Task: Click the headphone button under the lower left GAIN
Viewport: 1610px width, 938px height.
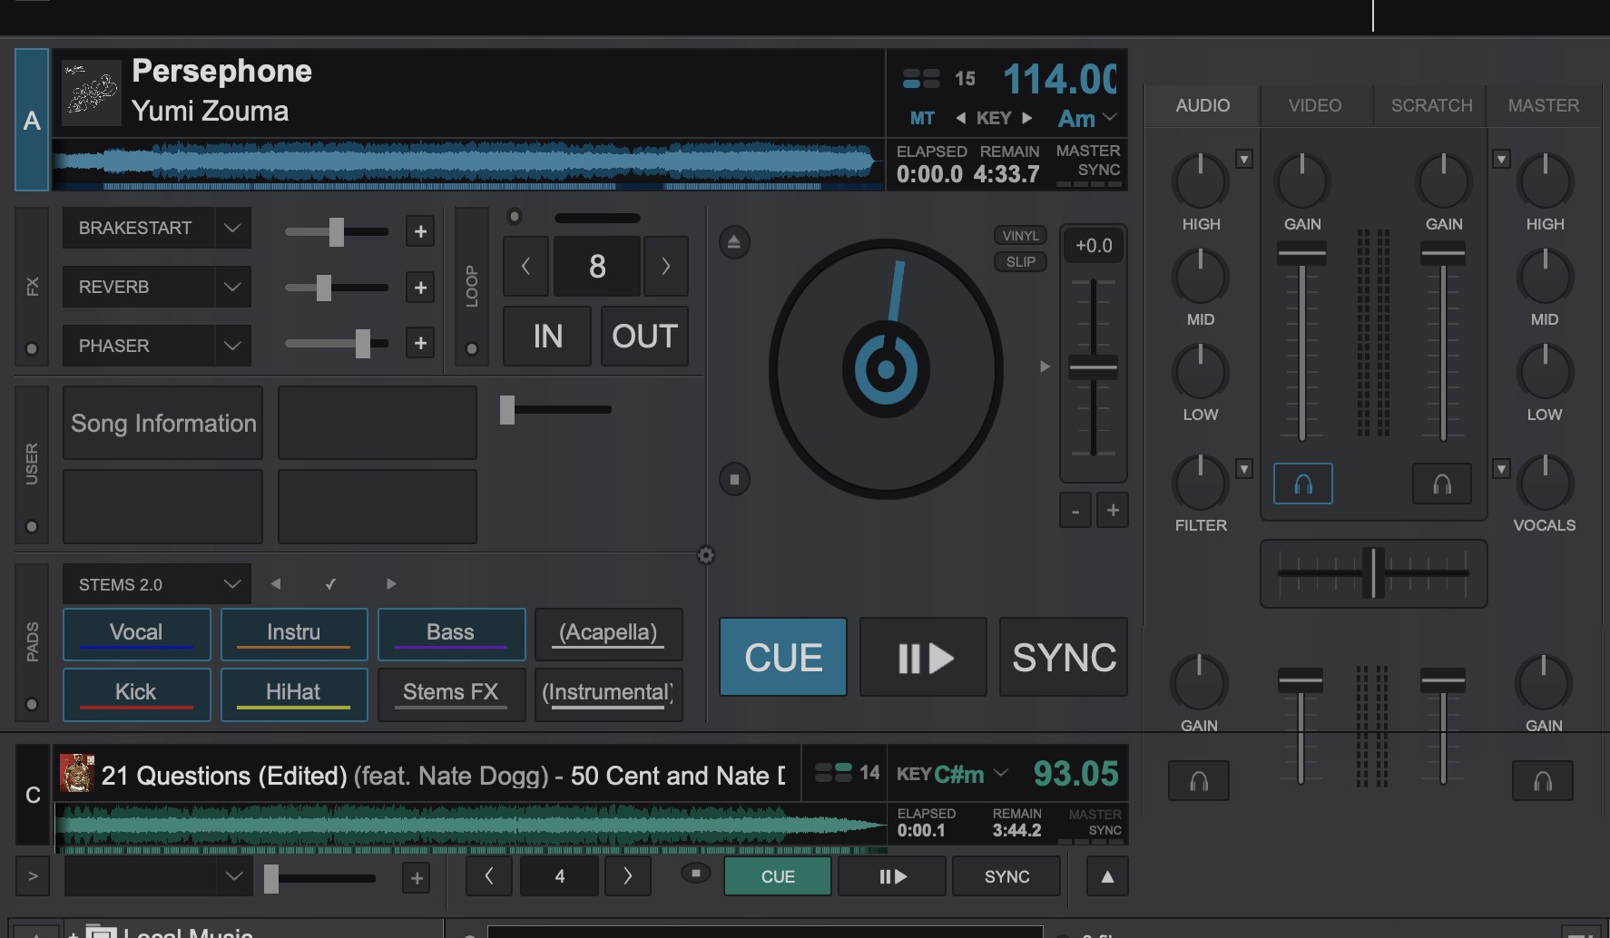Action: pos(1199,780)
